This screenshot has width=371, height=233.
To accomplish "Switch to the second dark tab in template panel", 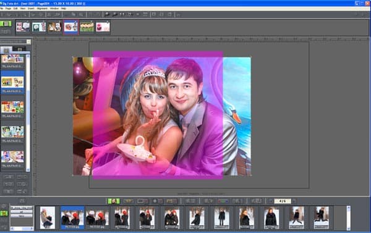I will tap(19, 49).
